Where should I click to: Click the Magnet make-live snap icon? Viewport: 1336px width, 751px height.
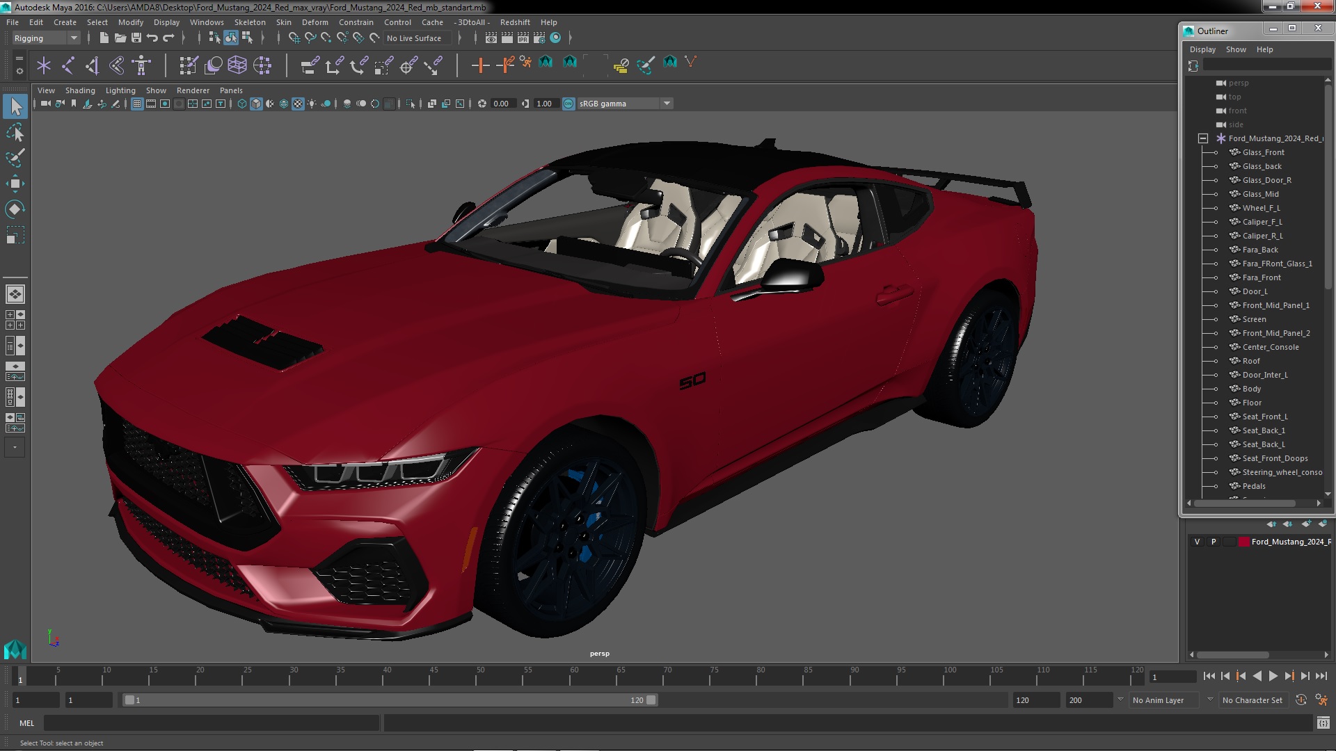tap(374, 38)
